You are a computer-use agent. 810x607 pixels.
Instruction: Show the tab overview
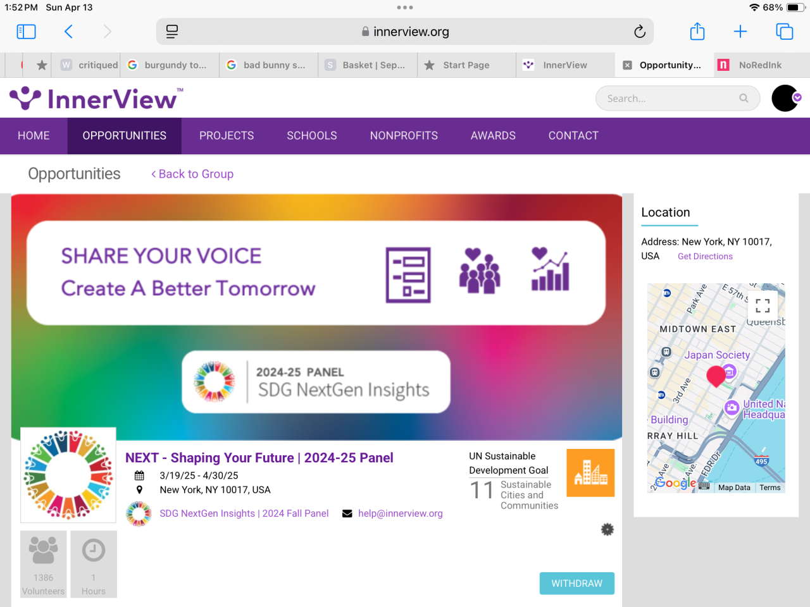pos(785,32)
